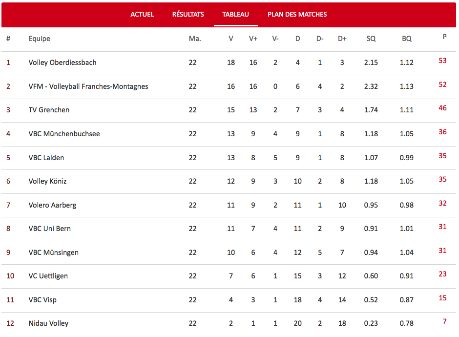The image size is (459, 337).
Task: Select VBC Münsingen team
Action: pyautogui.click(x=54, y=253)
